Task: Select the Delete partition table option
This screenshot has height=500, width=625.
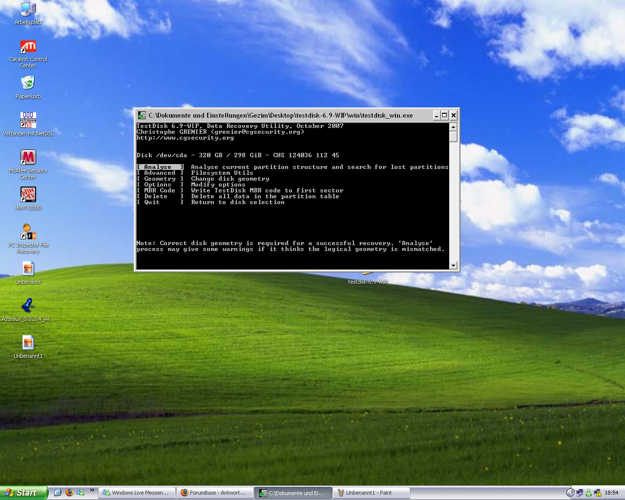Action: coord(160,196)
